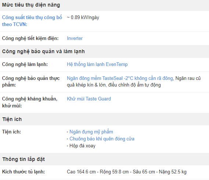
Task: Click the Kích thước tủ lạnh label
Action: (24, 172)
